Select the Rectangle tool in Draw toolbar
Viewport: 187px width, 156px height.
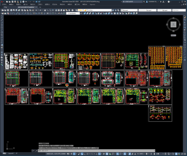coord(2,27)
